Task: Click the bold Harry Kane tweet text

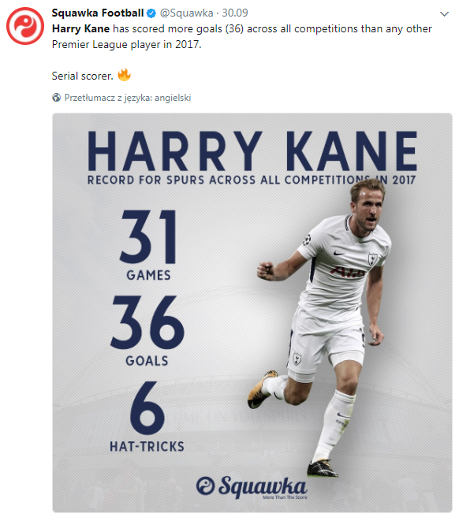Action: (x=80, y=28)
